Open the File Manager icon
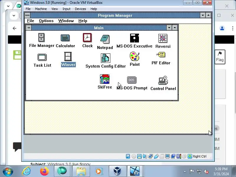The width and height of the screenshot is (236, 177). coord(41,37)
